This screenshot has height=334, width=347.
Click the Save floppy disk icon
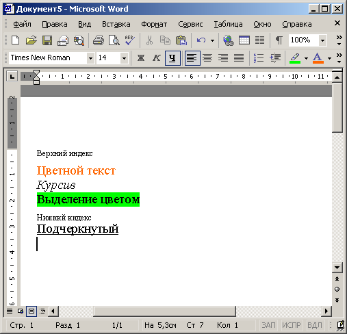click(x=47, y=40)
